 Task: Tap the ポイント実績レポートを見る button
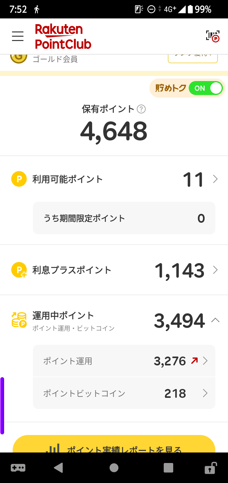[x=114, y=444]
